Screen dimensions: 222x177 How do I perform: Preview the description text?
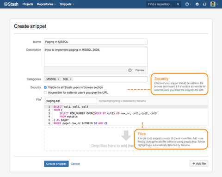click(140, 70)
